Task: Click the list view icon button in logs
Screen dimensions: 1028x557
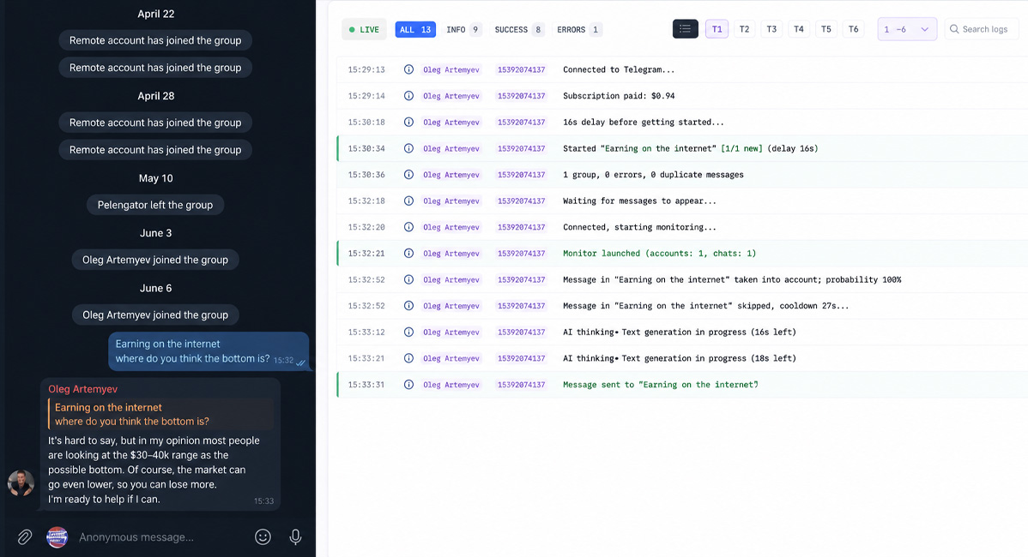Action: pos(685,29)
